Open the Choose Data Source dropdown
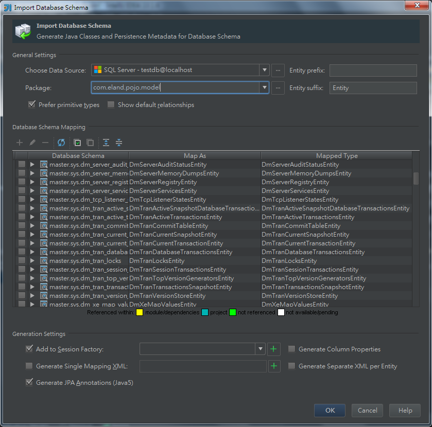 [x=264, y=70]
